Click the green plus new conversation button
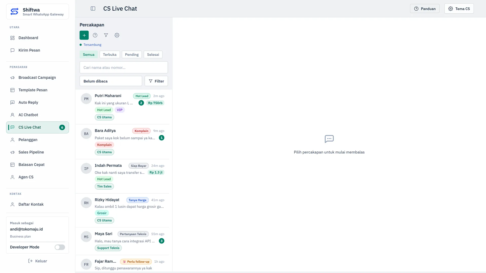486x273 pixels. coord(84,35)
